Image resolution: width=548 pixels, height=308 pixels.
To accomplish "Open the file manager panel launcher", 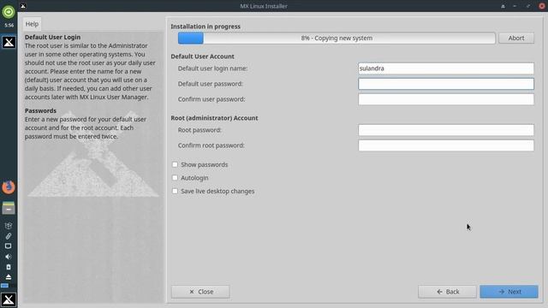I will (x=9, y=208).
